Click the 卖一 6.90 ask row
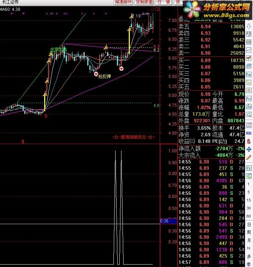Screen dimensions: 253x267 [211, 53]
